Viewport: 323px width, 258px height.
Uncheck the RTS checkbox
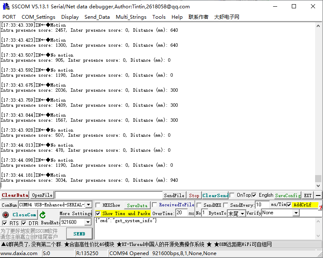coord(5,223)
